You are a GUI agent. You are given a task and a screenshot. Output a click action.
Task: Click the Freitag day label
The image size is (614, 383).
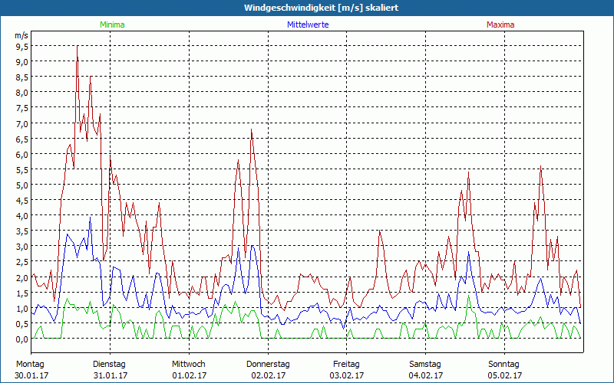tap(346, 365)
